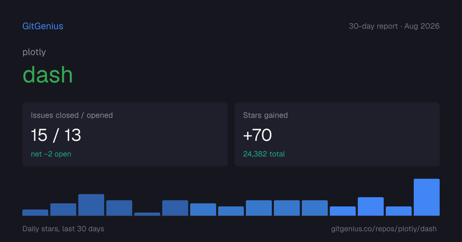Click the dash repository title
462x242 pixels.
[48, 75]
